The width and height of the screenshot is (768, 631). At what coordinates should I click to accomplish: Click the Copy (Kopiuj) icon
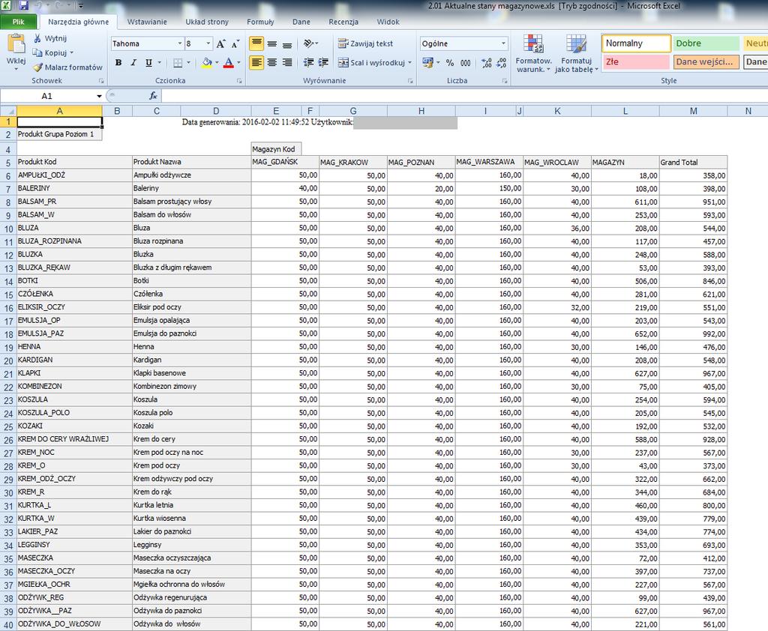click(x=37, y=52)
